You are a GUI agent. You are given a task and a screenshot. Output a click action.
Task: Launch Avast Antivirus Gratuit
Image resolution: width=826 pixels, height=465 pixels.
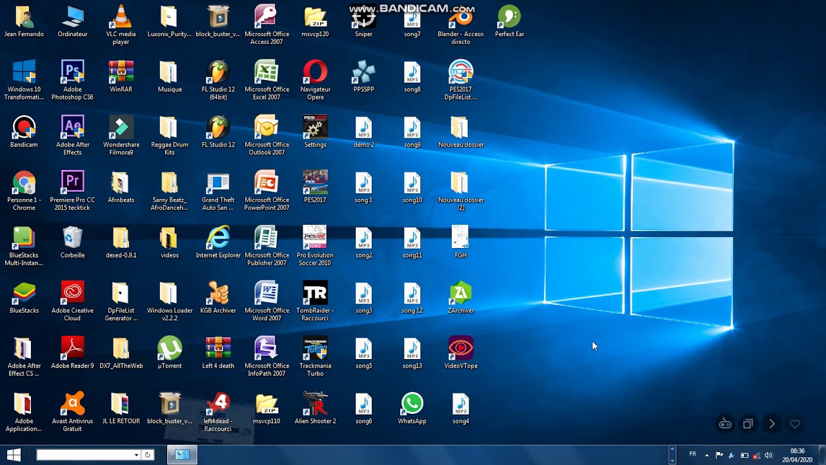(x=72, y=411)
